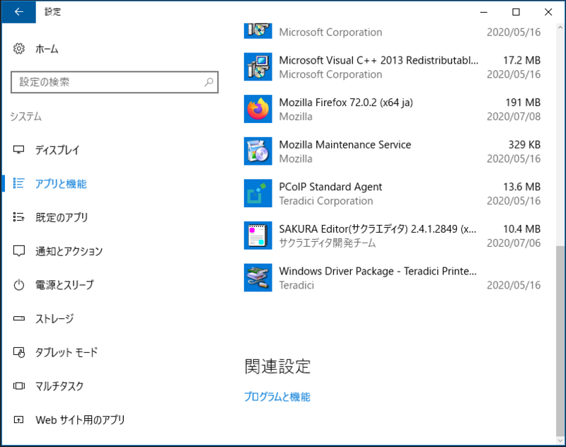Click the Mozilla Maintenance Service icon

258,151
